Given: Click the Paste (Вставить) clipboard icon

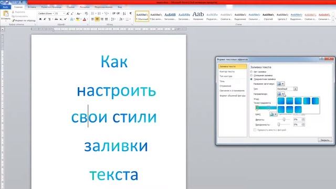Looking at the screenshot, I should 6,14.
